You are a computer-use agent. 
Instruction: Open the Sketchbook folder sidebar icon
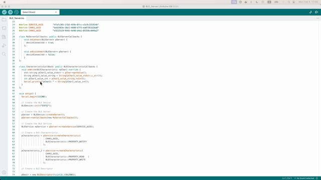(x=4, y=19)
